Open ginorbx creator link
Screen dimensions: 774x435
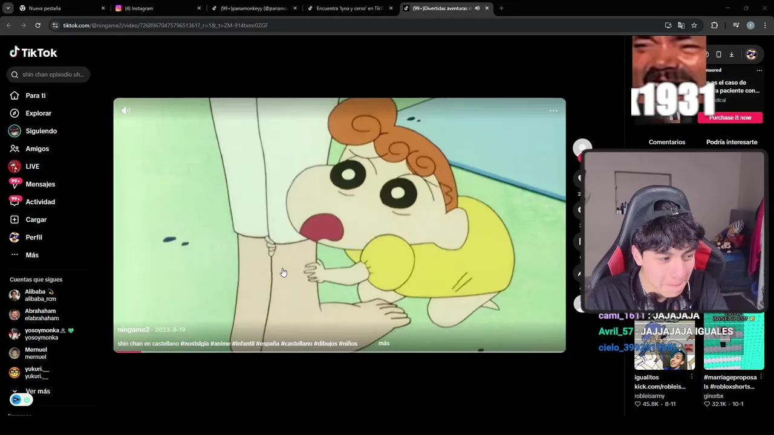[714, 396]
